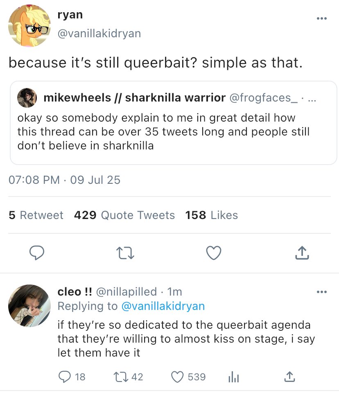Reply to ryan's main tweet
The width and height of the screenshot is (339, 393).
(36, 253)
